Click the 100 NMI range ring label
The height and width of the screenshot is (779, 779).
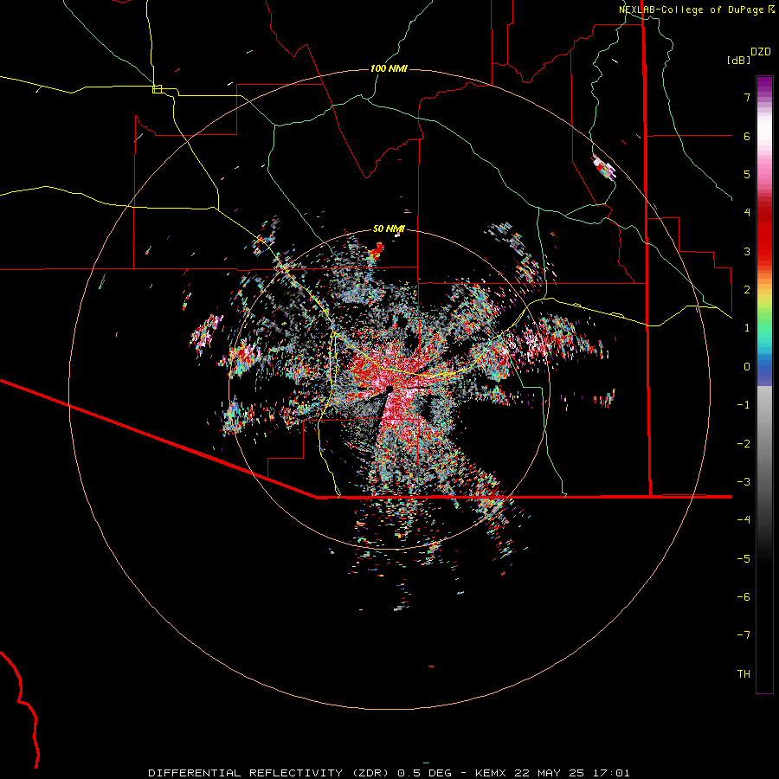(389, 68)
